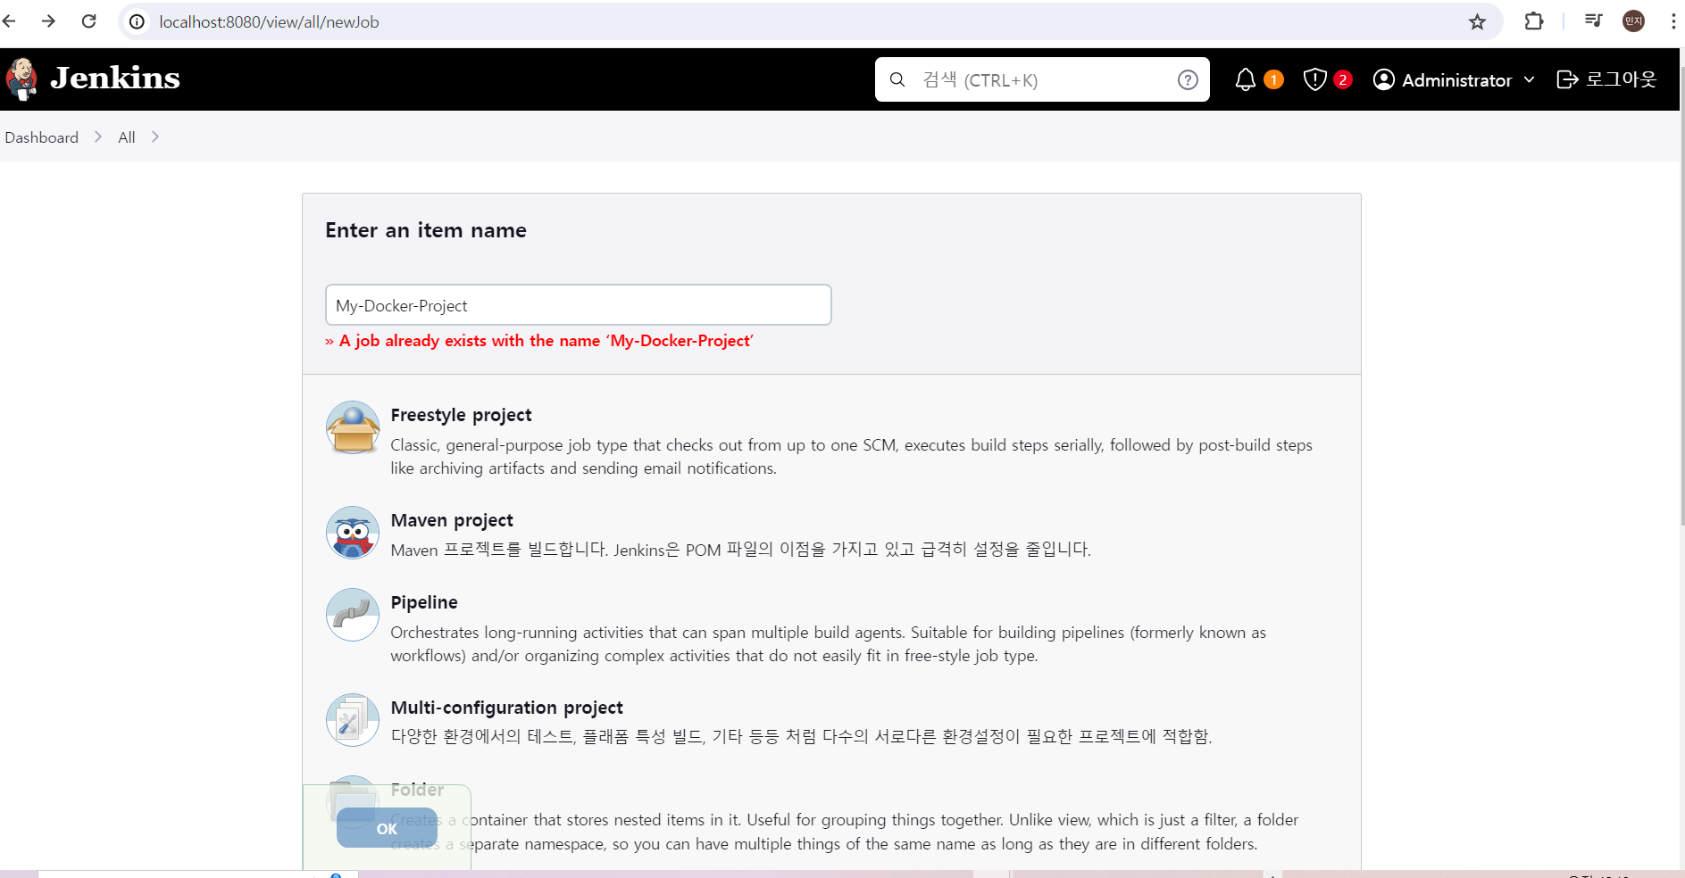Expand the chevron after Dashboard breadcrumb
Viewport: 1685px width, 878px height.
[x=98, y=137]
